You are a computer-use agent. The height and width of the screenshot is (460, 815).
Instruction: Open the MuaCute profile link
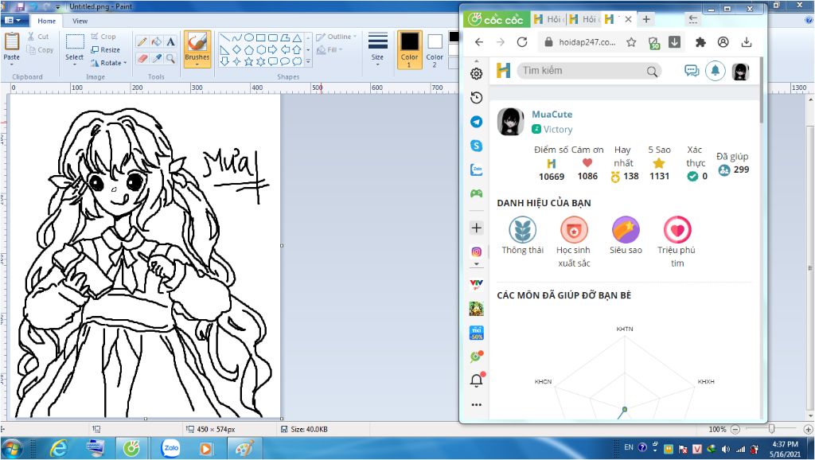click(x=552, y=115)
